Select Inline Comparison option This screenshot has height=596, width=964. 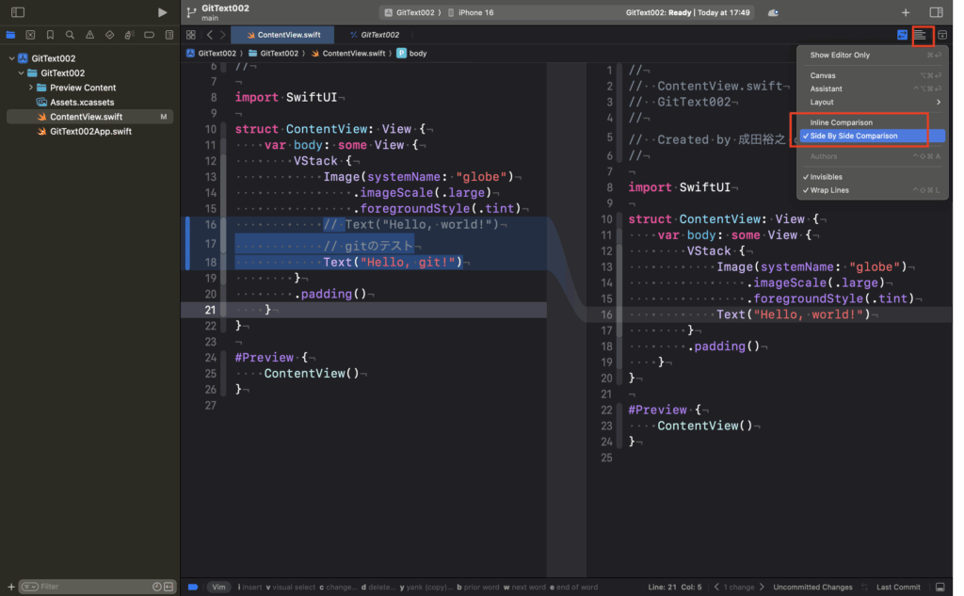coord(873,122)
